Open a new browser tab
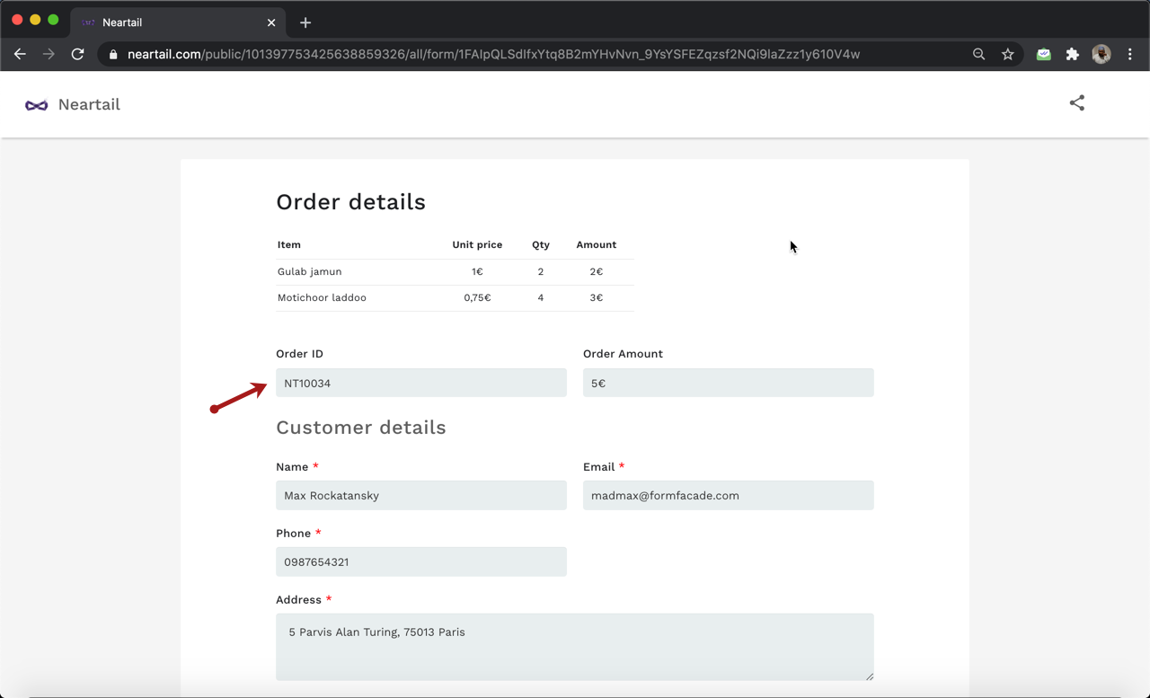Image resolution: width=1150 pixels, height=698 pixels. point(305,22)
